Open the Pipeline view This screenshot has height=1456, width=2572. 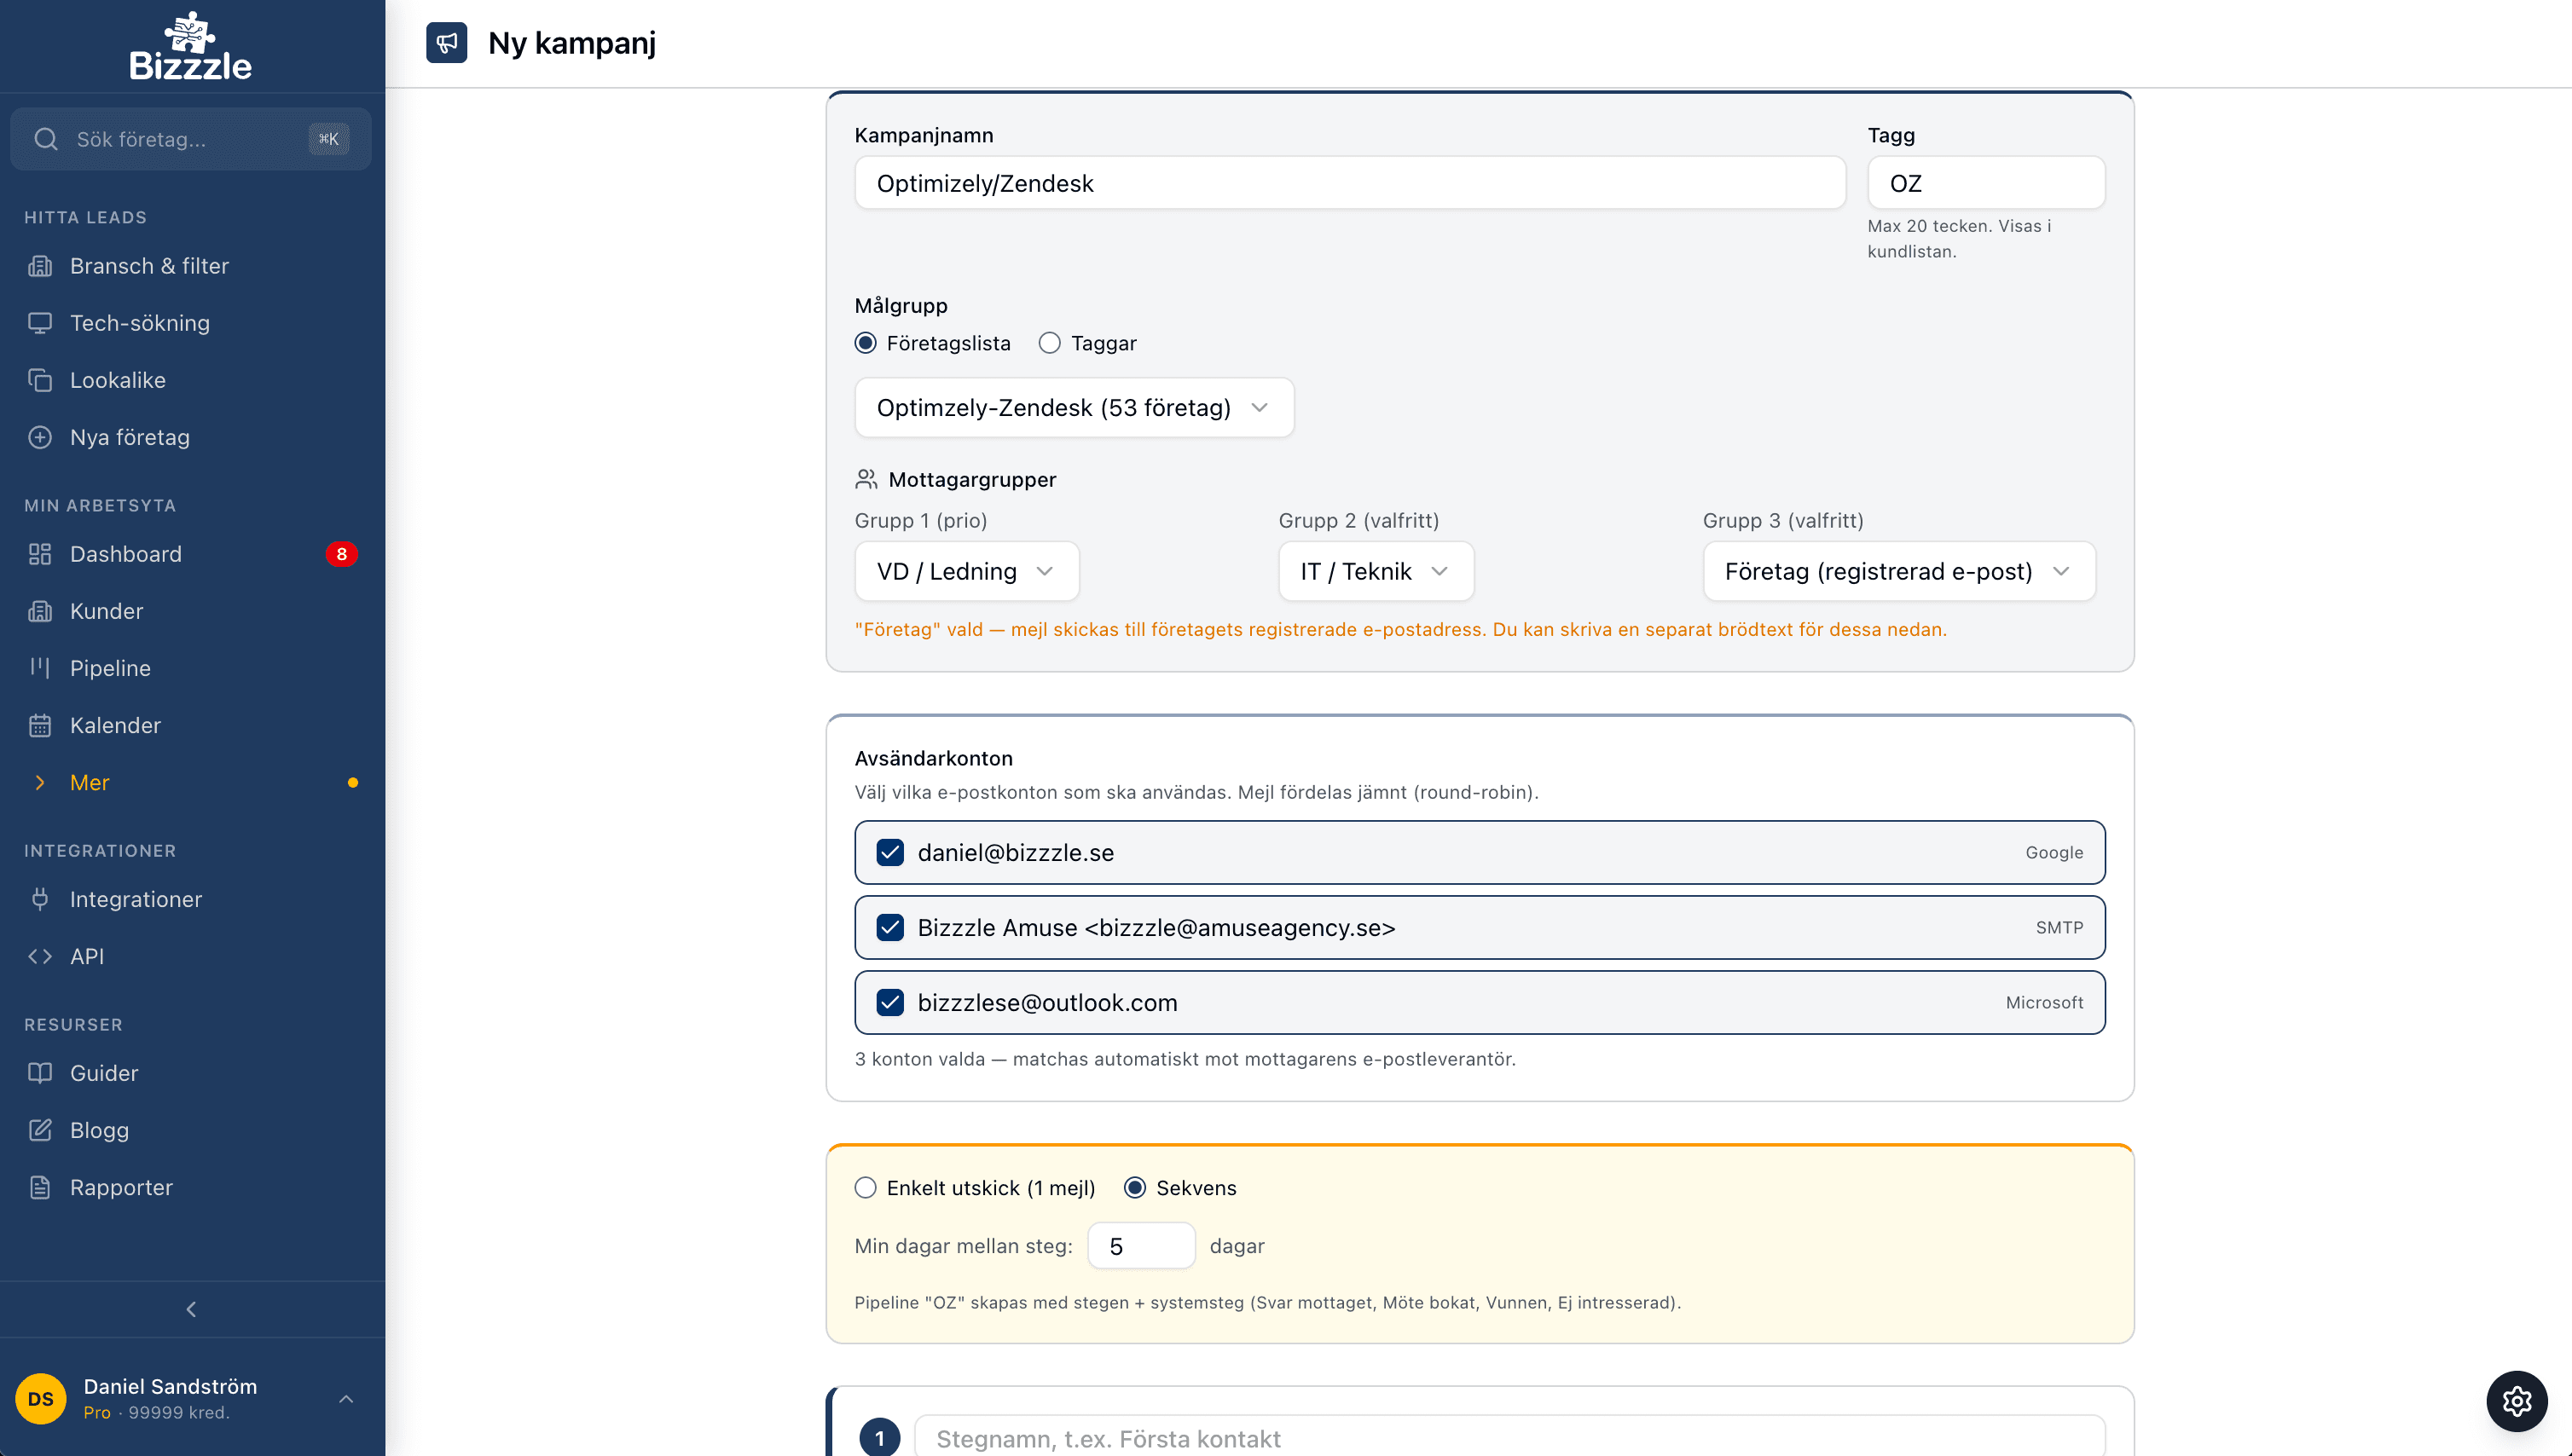[110, 668]
